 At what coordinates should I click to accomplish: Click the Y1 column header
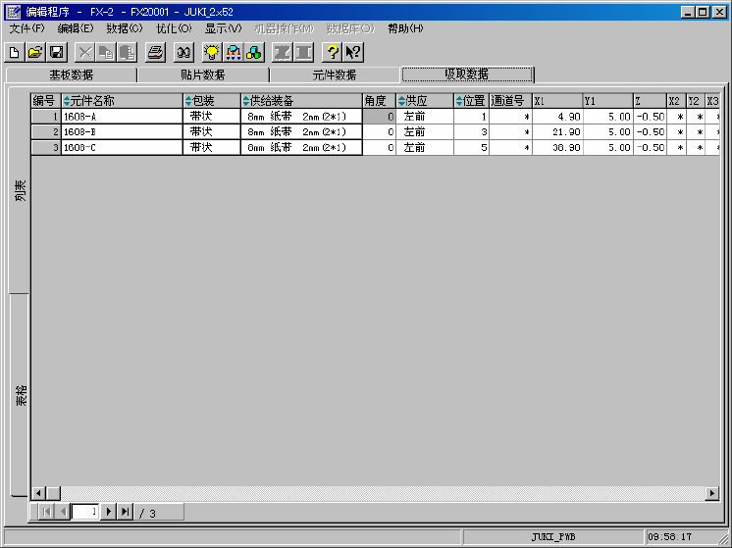click(x=607, y=101)
